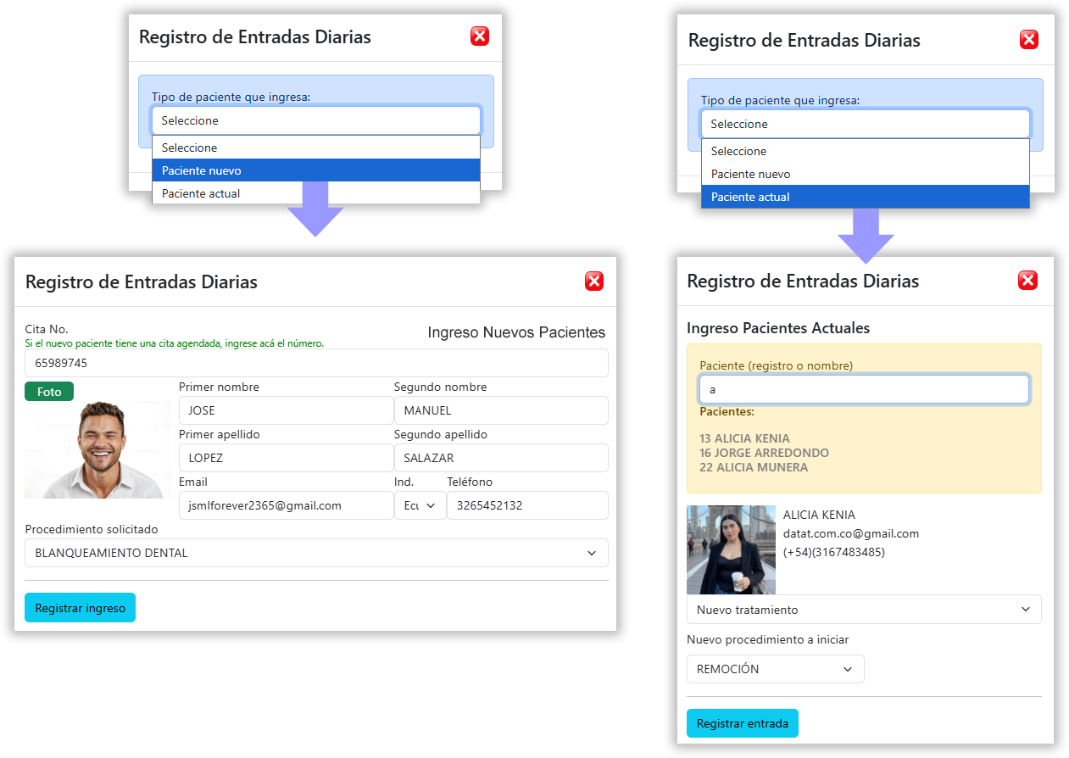Click the Email field

[286, 505]
